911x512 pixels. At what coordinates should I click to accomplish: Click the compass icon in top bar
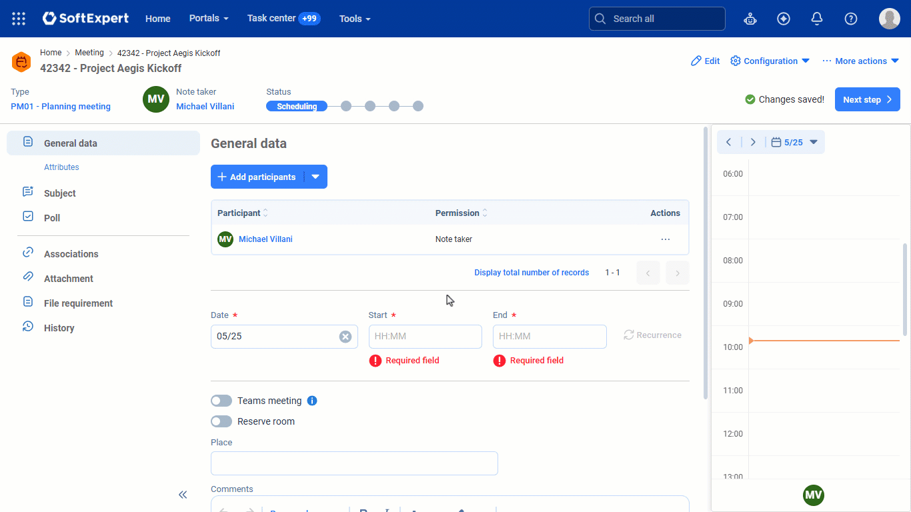pos(784,19)
